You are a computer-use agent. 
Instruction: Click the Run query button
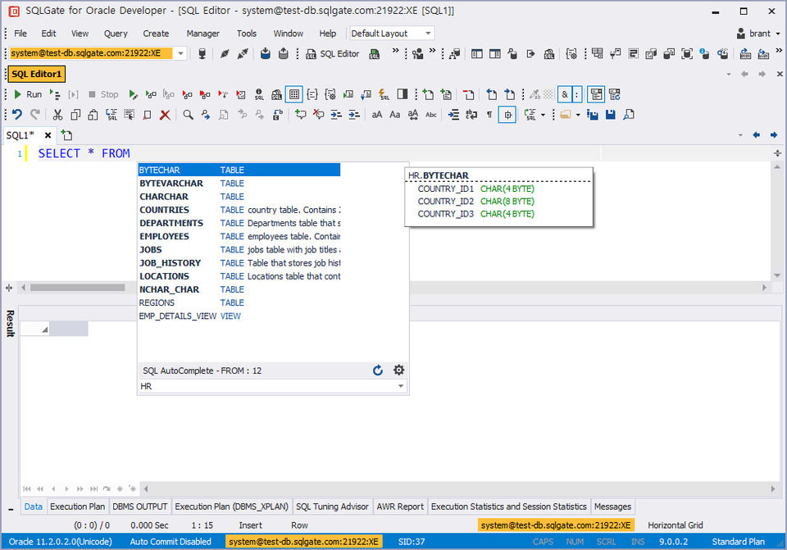[27, 94]
